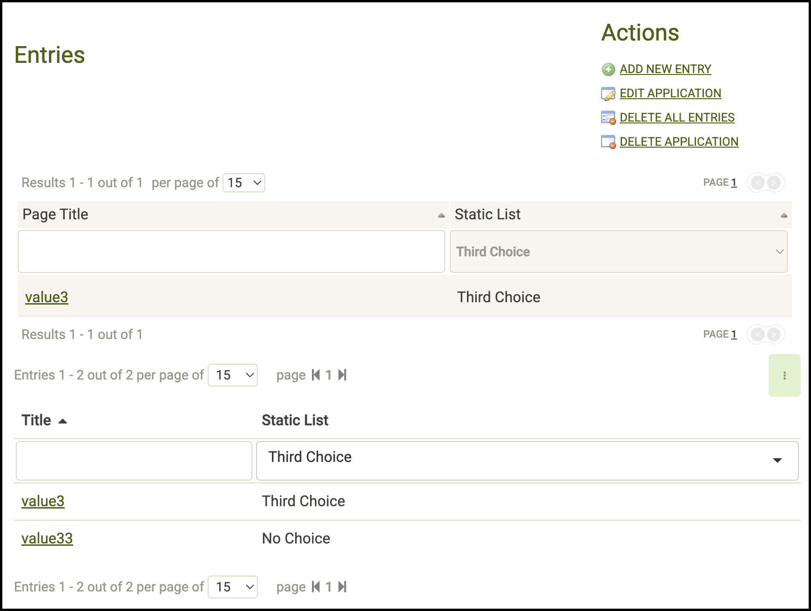The height and width of the screenshot is (611, 811).
Task: Open the Results per page 15 dropdown
Action: (x=244, y=183)
